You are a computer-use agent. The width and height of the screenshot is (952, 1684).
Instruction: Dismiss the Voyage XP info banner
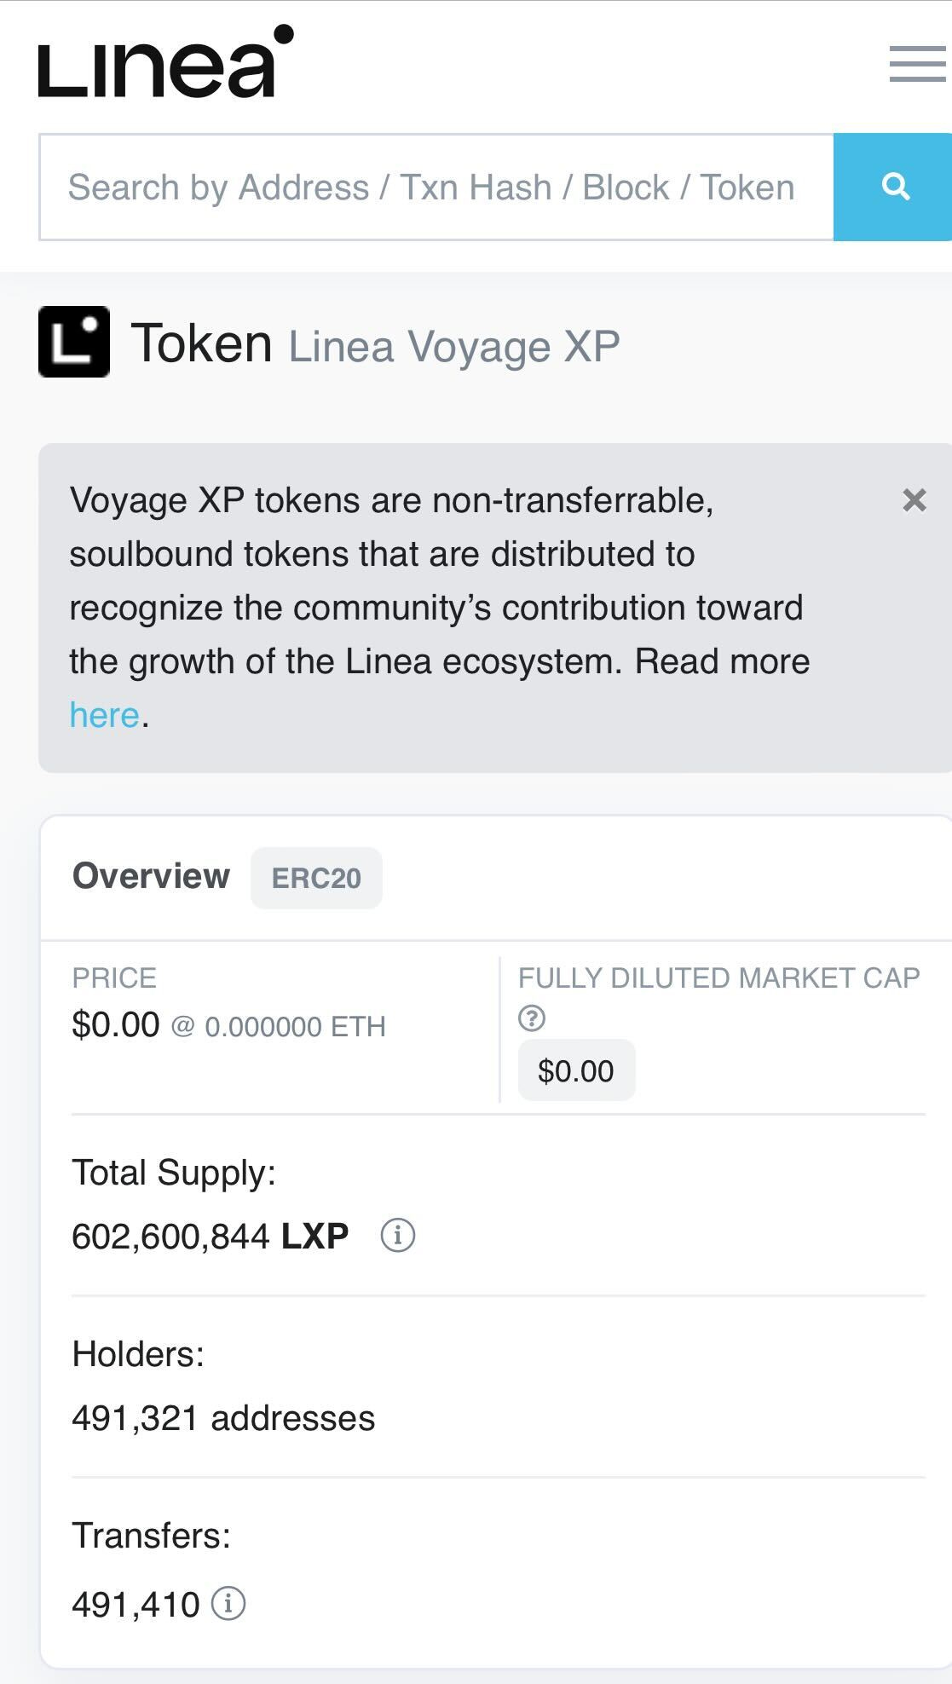(x=914, y=500)
